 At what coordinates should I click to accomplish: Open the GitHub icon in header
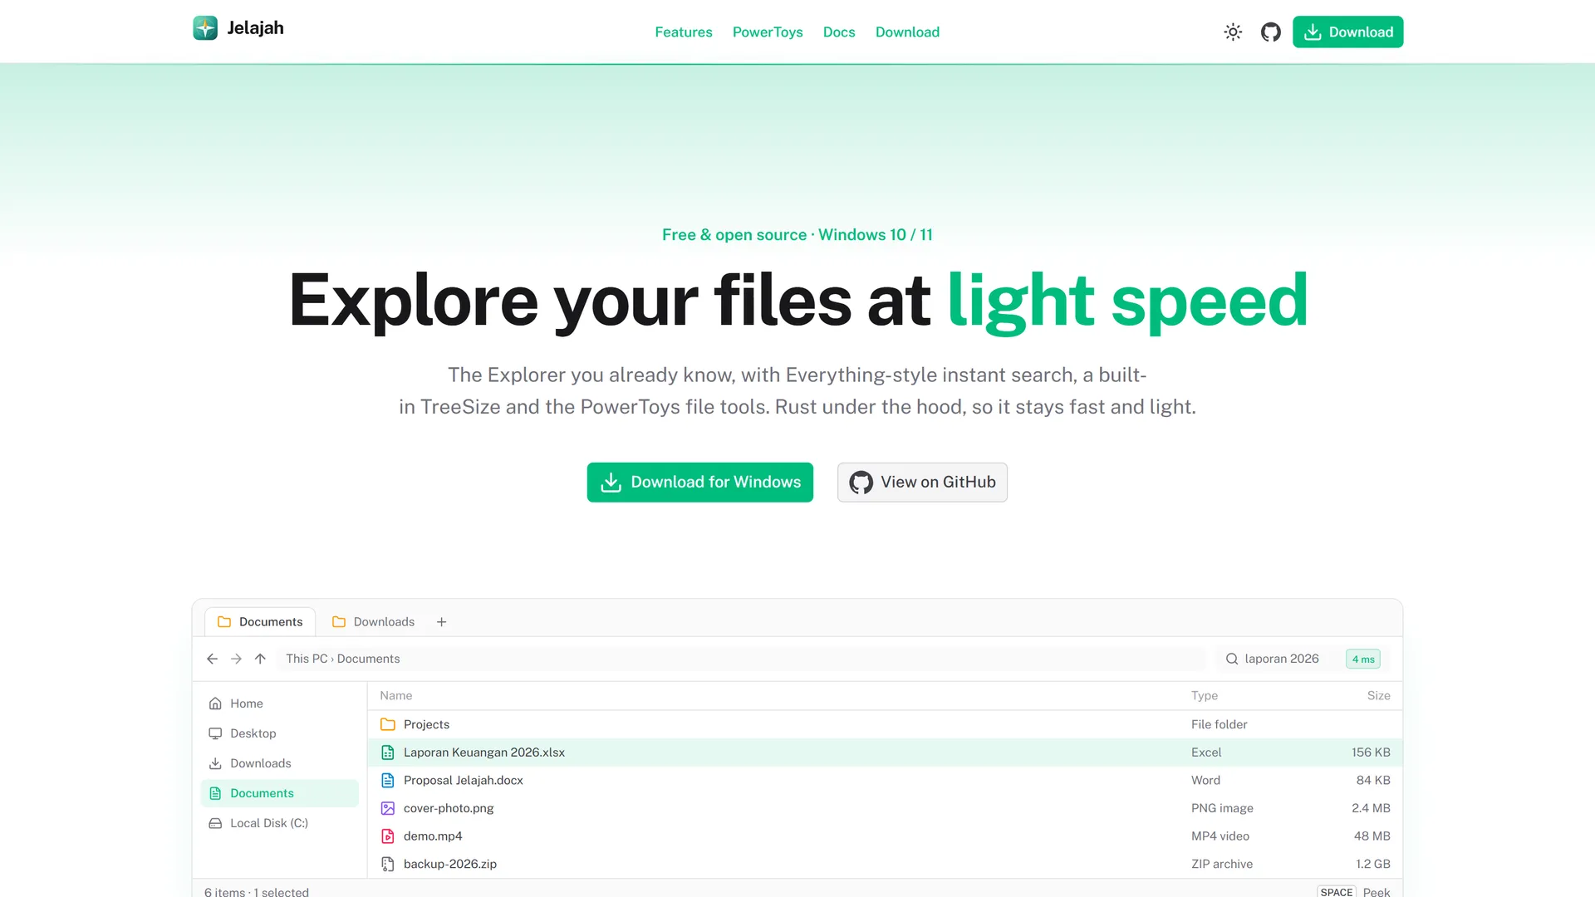1271,32
